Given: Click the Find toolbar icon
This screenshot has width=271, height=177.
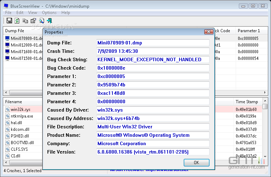Looking at the screenshot, I should pyautogui.click(x=41, y=21).
